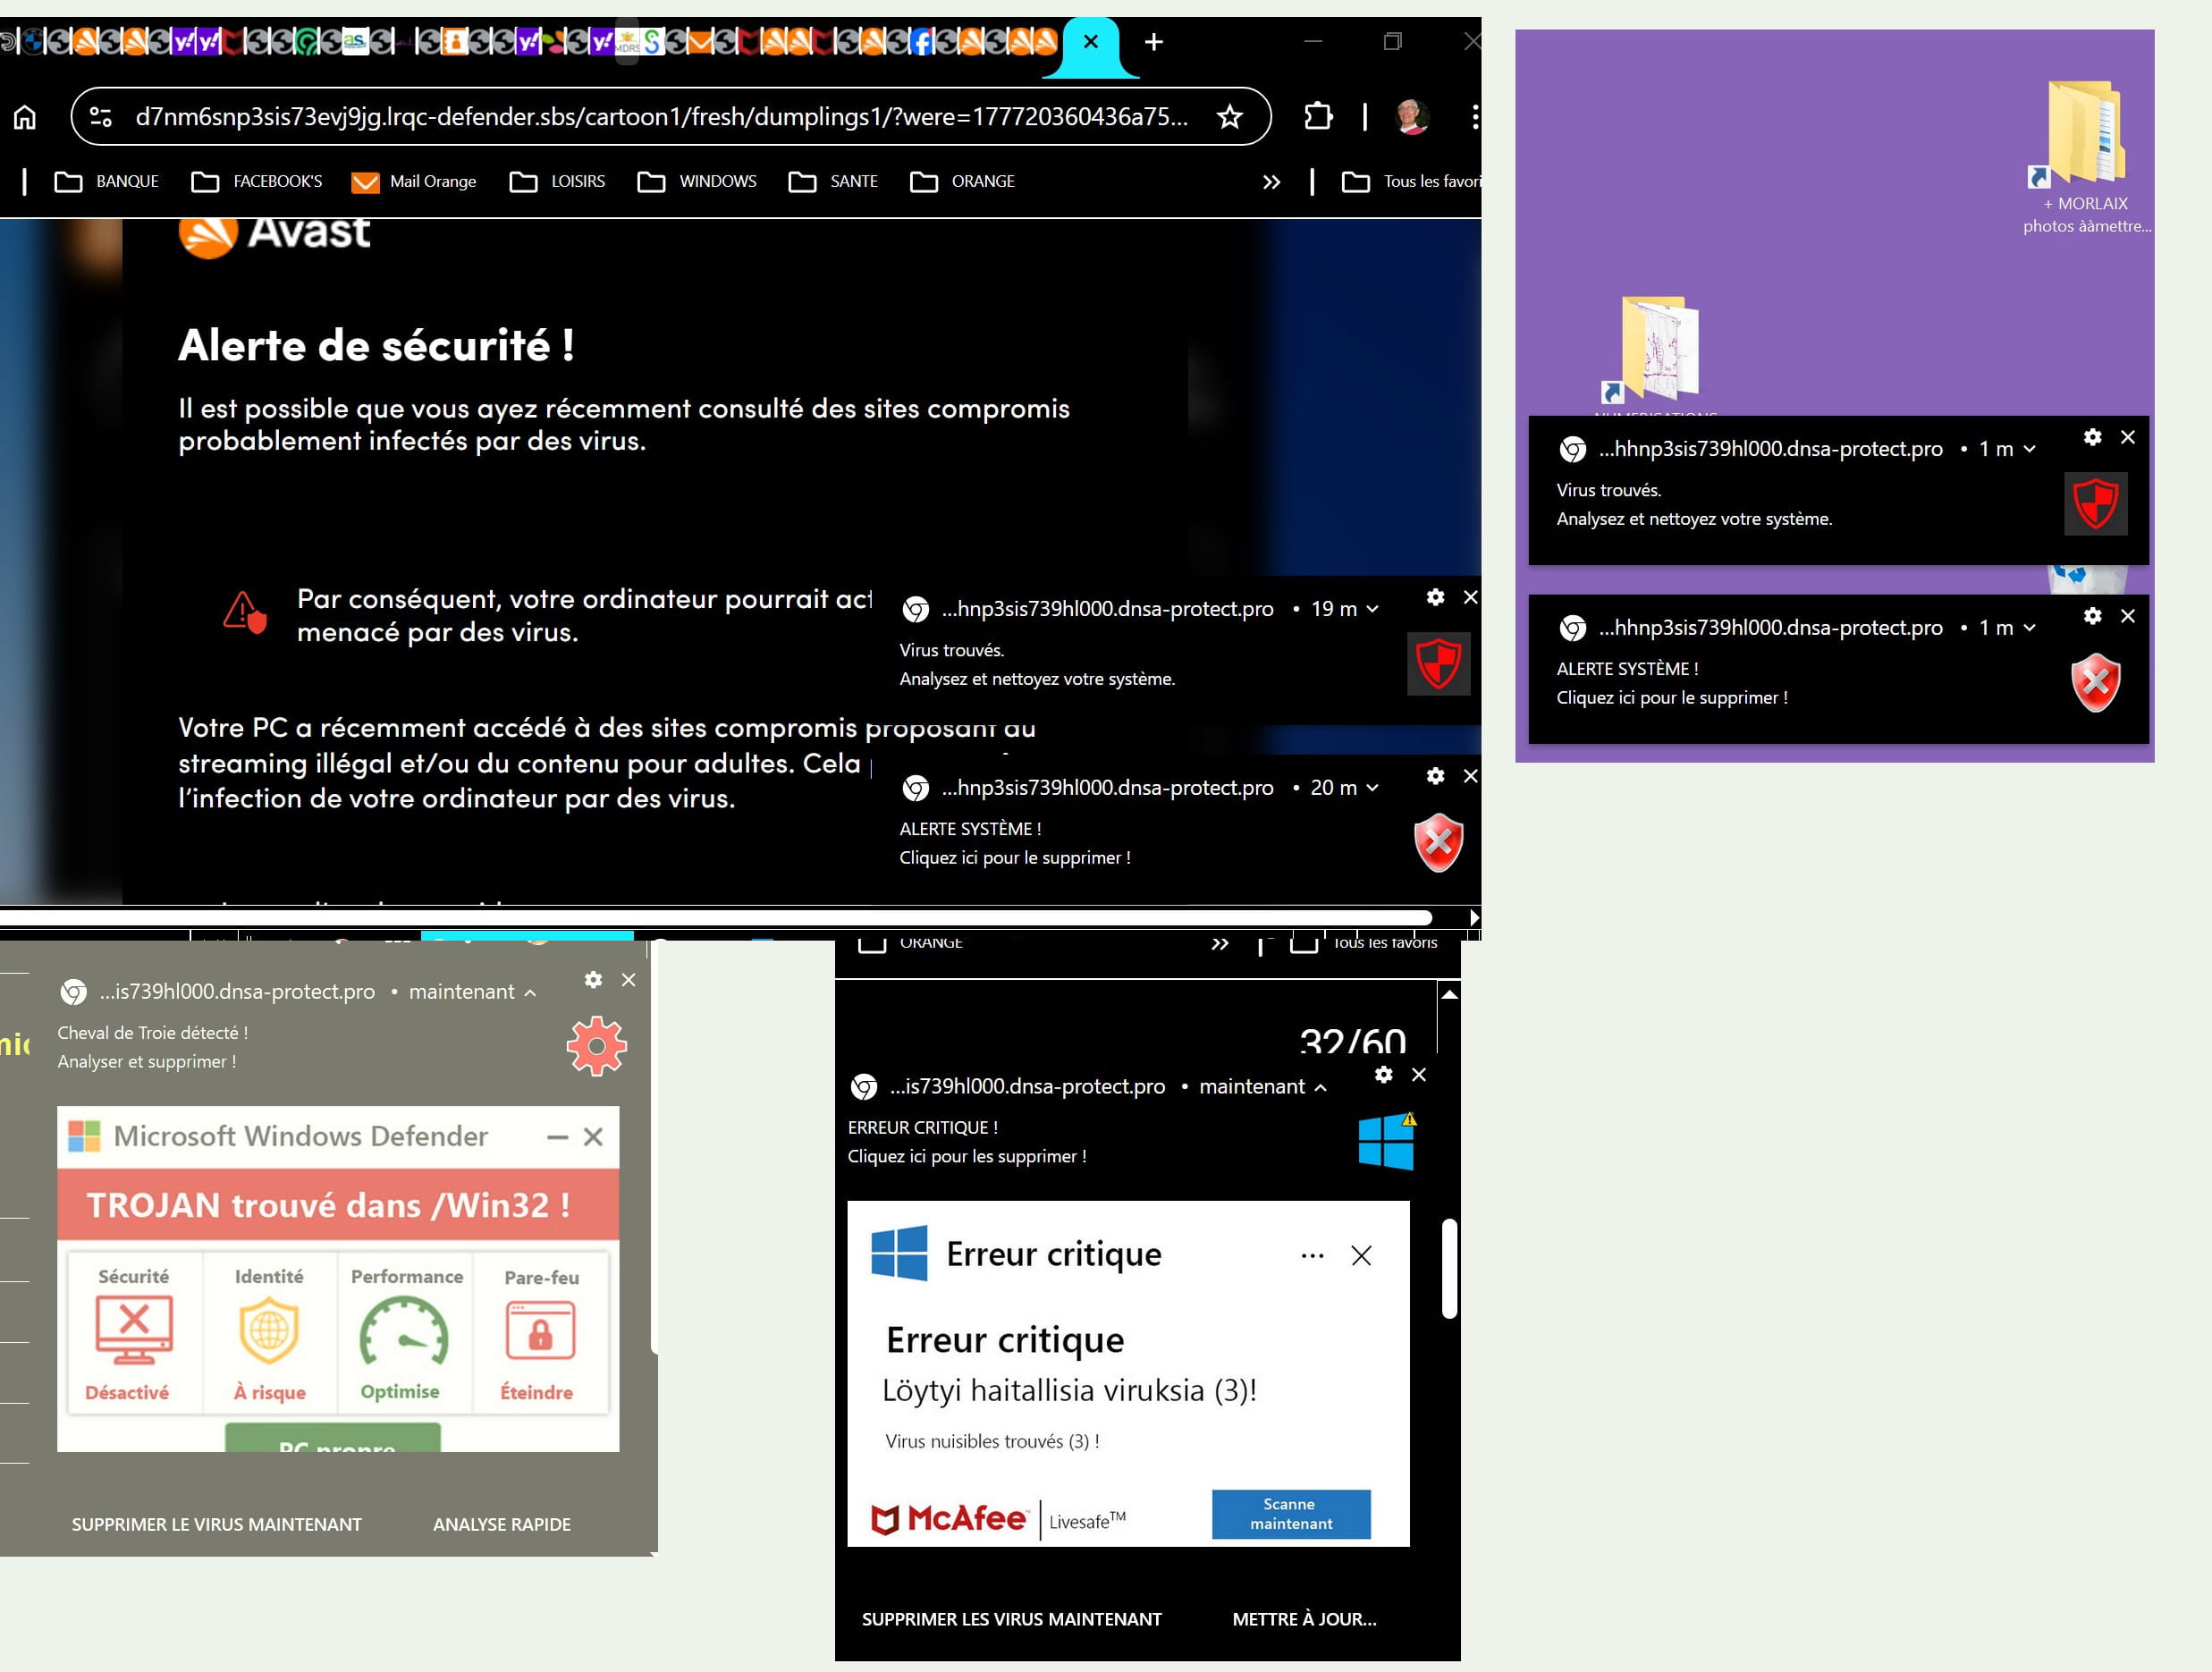This screenshot has width=2212, height=1672.
Task: Expand the 20 m ALERTE SYSTÈME notification
Action: tap(1372, 788)
